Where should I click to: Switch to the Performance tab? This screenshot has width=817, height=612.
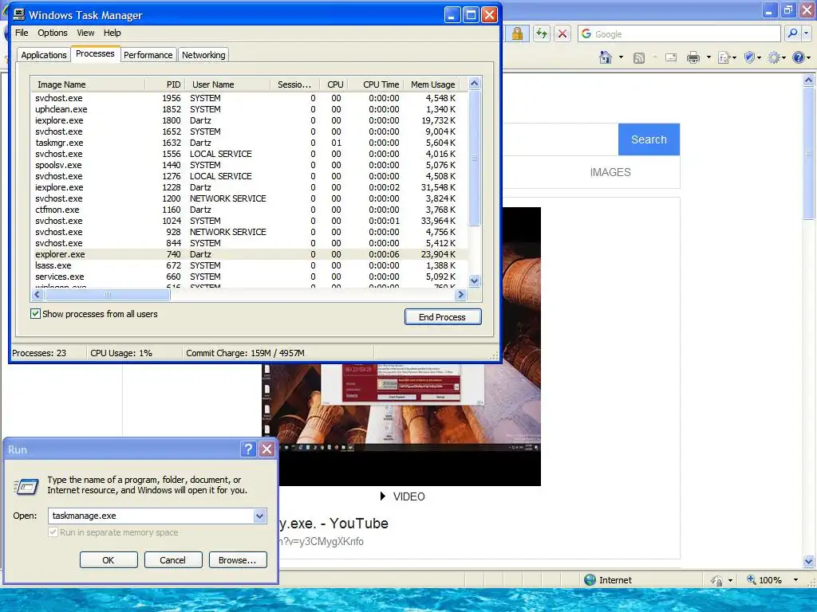pos(148,55)
